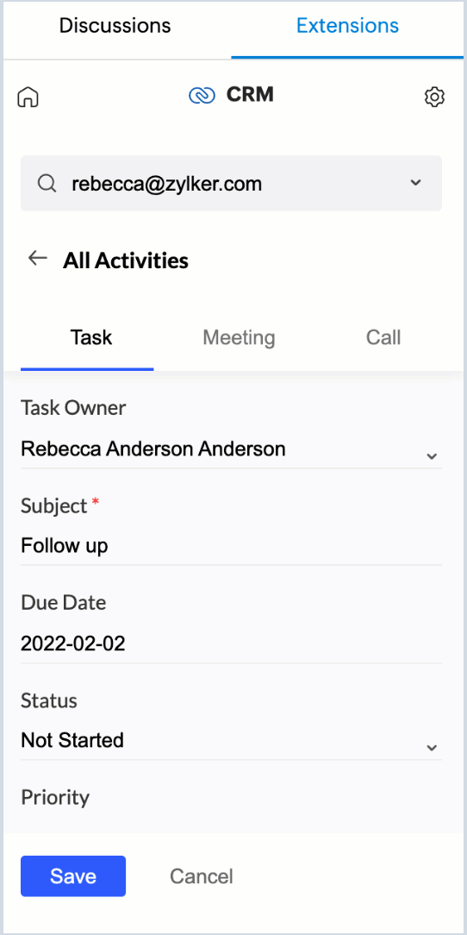Click the Not Started status value
This screenshot has width=467, height=935.
coord(72,740)
